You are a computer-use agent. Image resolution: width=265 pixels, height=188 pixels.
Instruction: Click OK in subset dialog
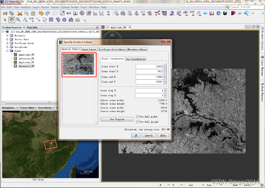coord(136,135)
